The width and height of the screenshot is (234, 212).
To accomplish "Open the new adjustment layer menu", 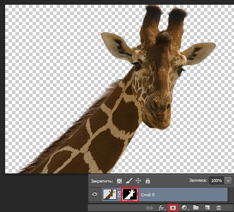I will pos(185,208).
